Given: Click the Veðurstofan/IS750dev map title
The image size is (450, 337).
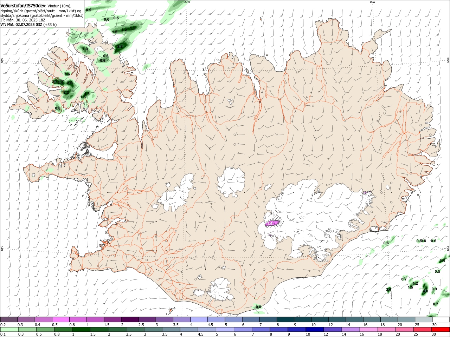Looking at the screenshot, I should pyautogui.click(x=23, y=6).
